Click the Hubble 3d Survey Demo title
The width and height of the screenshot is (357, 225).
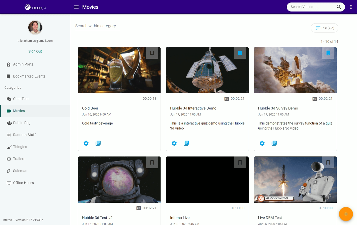[x=278, y=108]
